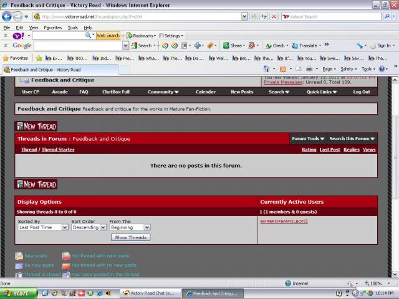The height and width of the screenshot is (299, 399).
Task: Click the Google toolbar wrench settings icon
Action: click(x=360, y=45)
